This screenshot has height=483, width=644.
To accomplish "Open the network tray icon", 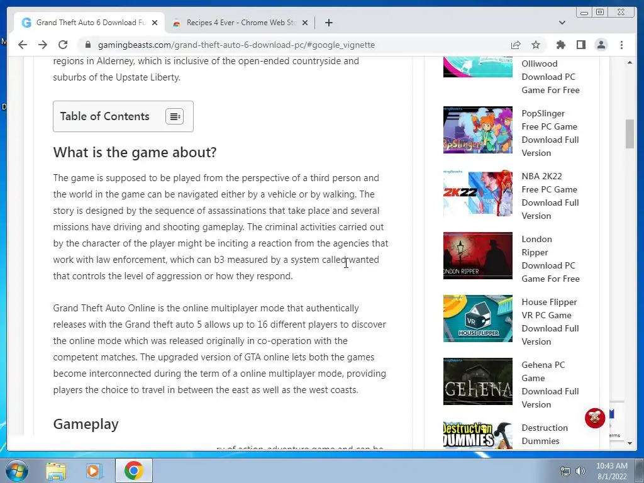I will (565, 471).
